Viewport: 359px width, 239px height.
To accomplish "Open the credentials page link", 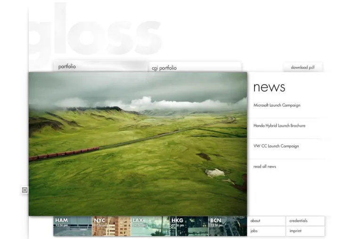I will [x=305, y=221].
